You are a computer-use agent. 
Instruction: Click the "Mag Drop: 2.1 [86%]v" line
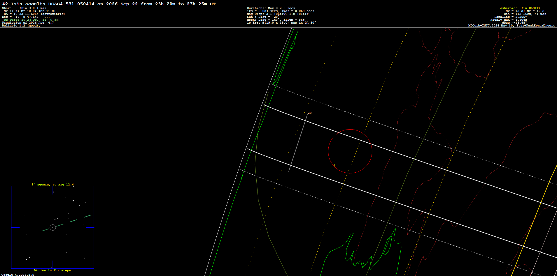coord(278,14)
